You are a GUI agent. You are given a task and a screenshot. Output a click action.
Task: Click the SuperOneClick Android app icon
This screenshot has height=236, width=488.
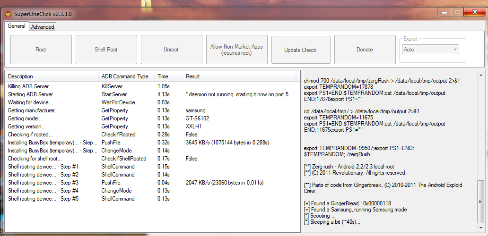pos(9,14)
